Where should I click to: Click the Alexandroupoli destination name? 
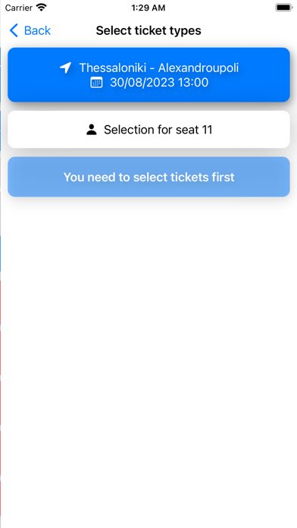pyautogui.click(x=199, y=68)
